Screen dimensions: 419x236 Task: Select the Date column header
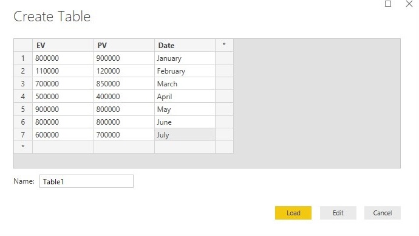185,45
